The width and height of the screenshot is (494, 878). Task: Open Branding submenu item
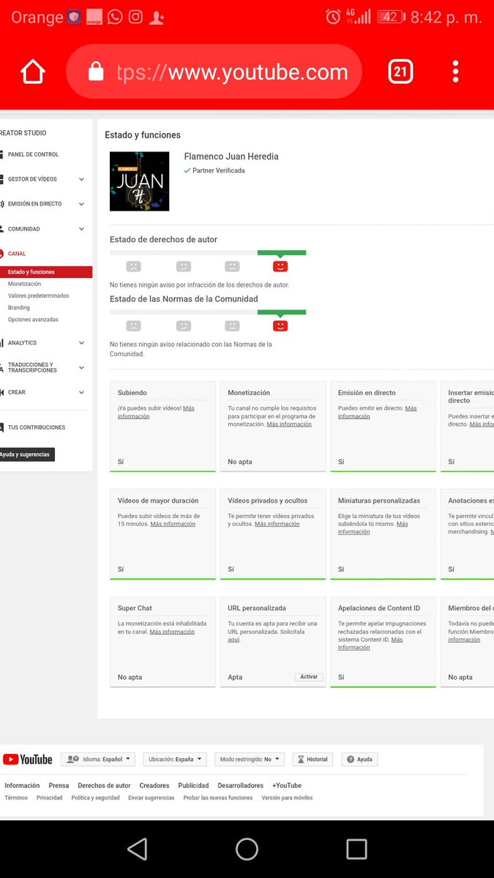click(19, 307)
